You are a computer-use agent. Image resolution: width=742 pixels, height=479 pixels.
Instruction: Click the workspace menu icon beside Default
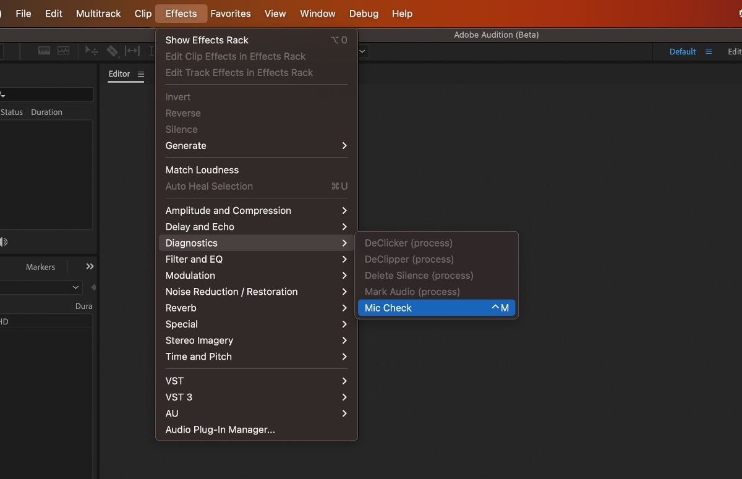(x=709, y=51)
